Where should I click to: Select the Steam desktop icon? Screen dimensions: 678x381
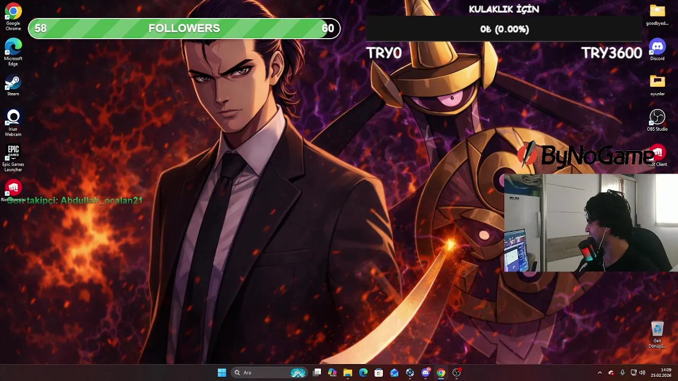13,86
